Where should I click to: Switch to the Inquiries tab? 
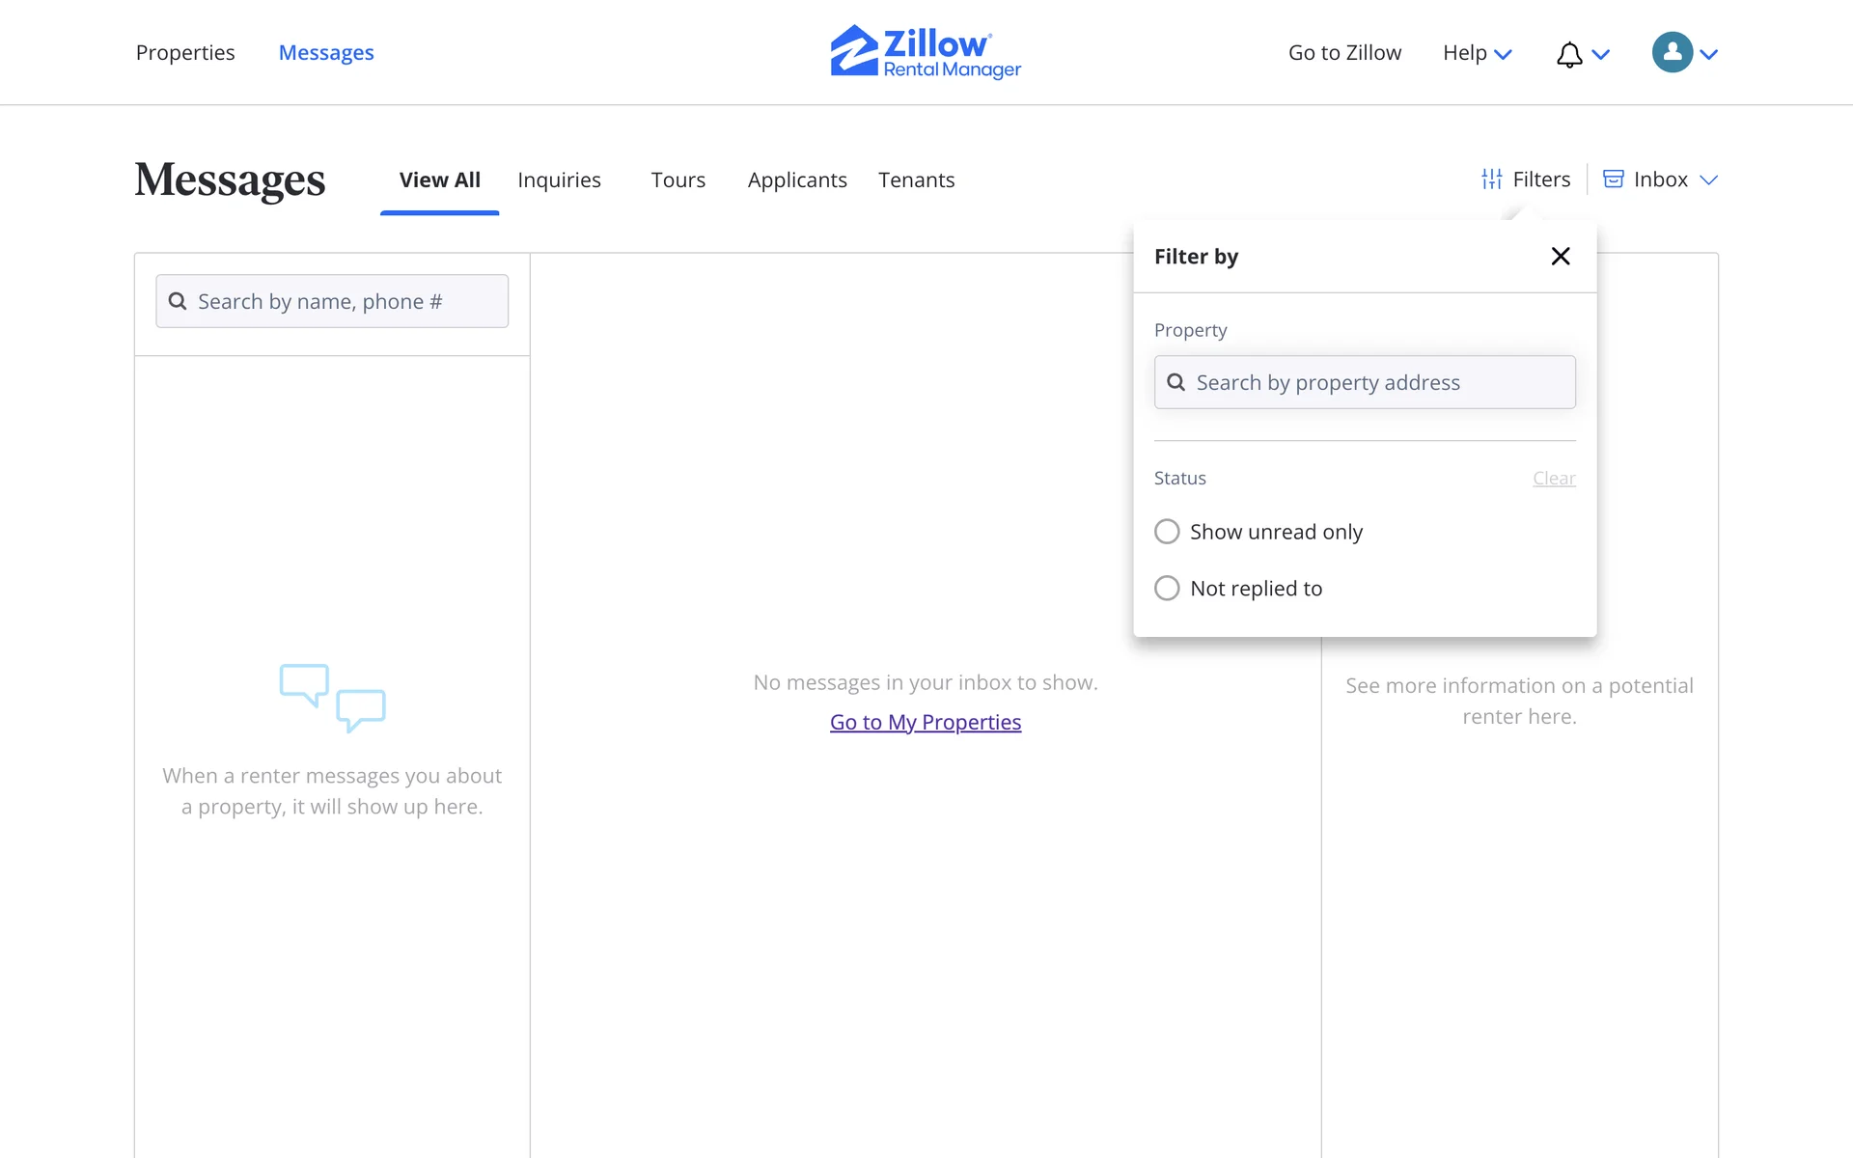pyautogui.click(x=559, y=180)
